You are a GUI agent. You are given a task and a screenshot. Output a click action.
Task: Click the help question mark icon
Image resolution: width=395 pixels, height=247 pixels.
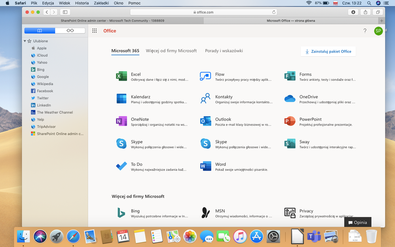click(365, 31)
